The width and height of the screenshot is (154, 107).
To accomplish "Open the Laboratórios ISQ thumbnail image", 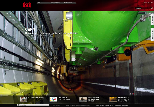I will (x=23, y=99).
